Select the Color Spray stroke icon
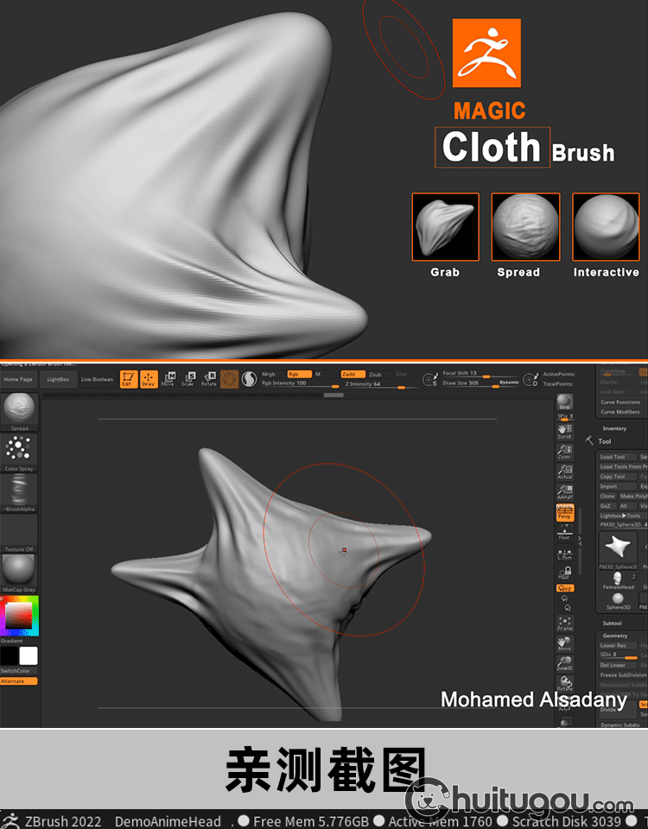Image resolution: width=648 pixels, height=829 pixels. click(x=19, y=450)
